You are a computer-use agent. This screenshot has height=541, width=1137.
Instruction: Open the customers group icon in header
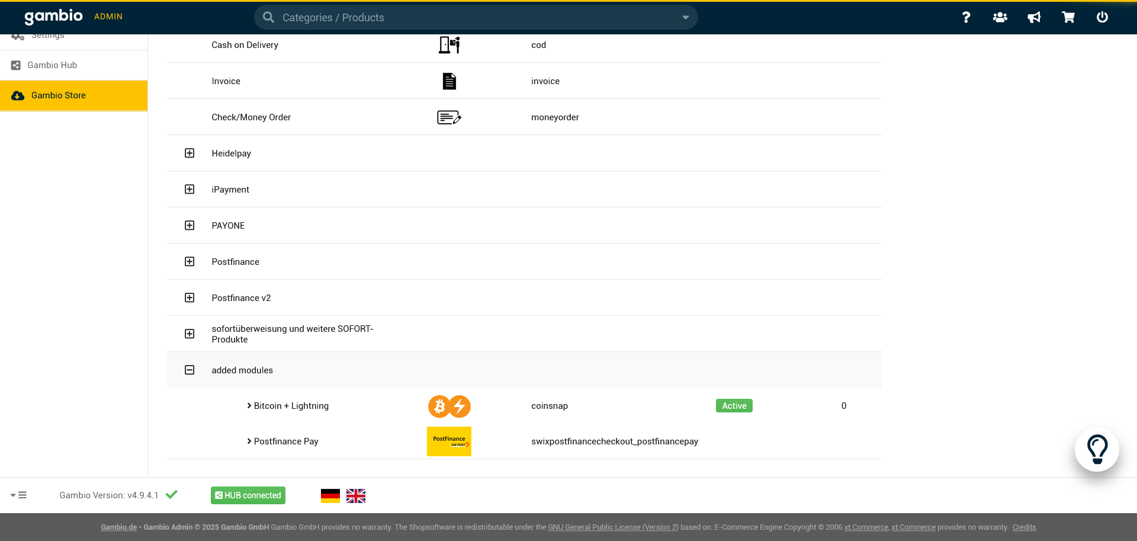tap(1000, 17)
